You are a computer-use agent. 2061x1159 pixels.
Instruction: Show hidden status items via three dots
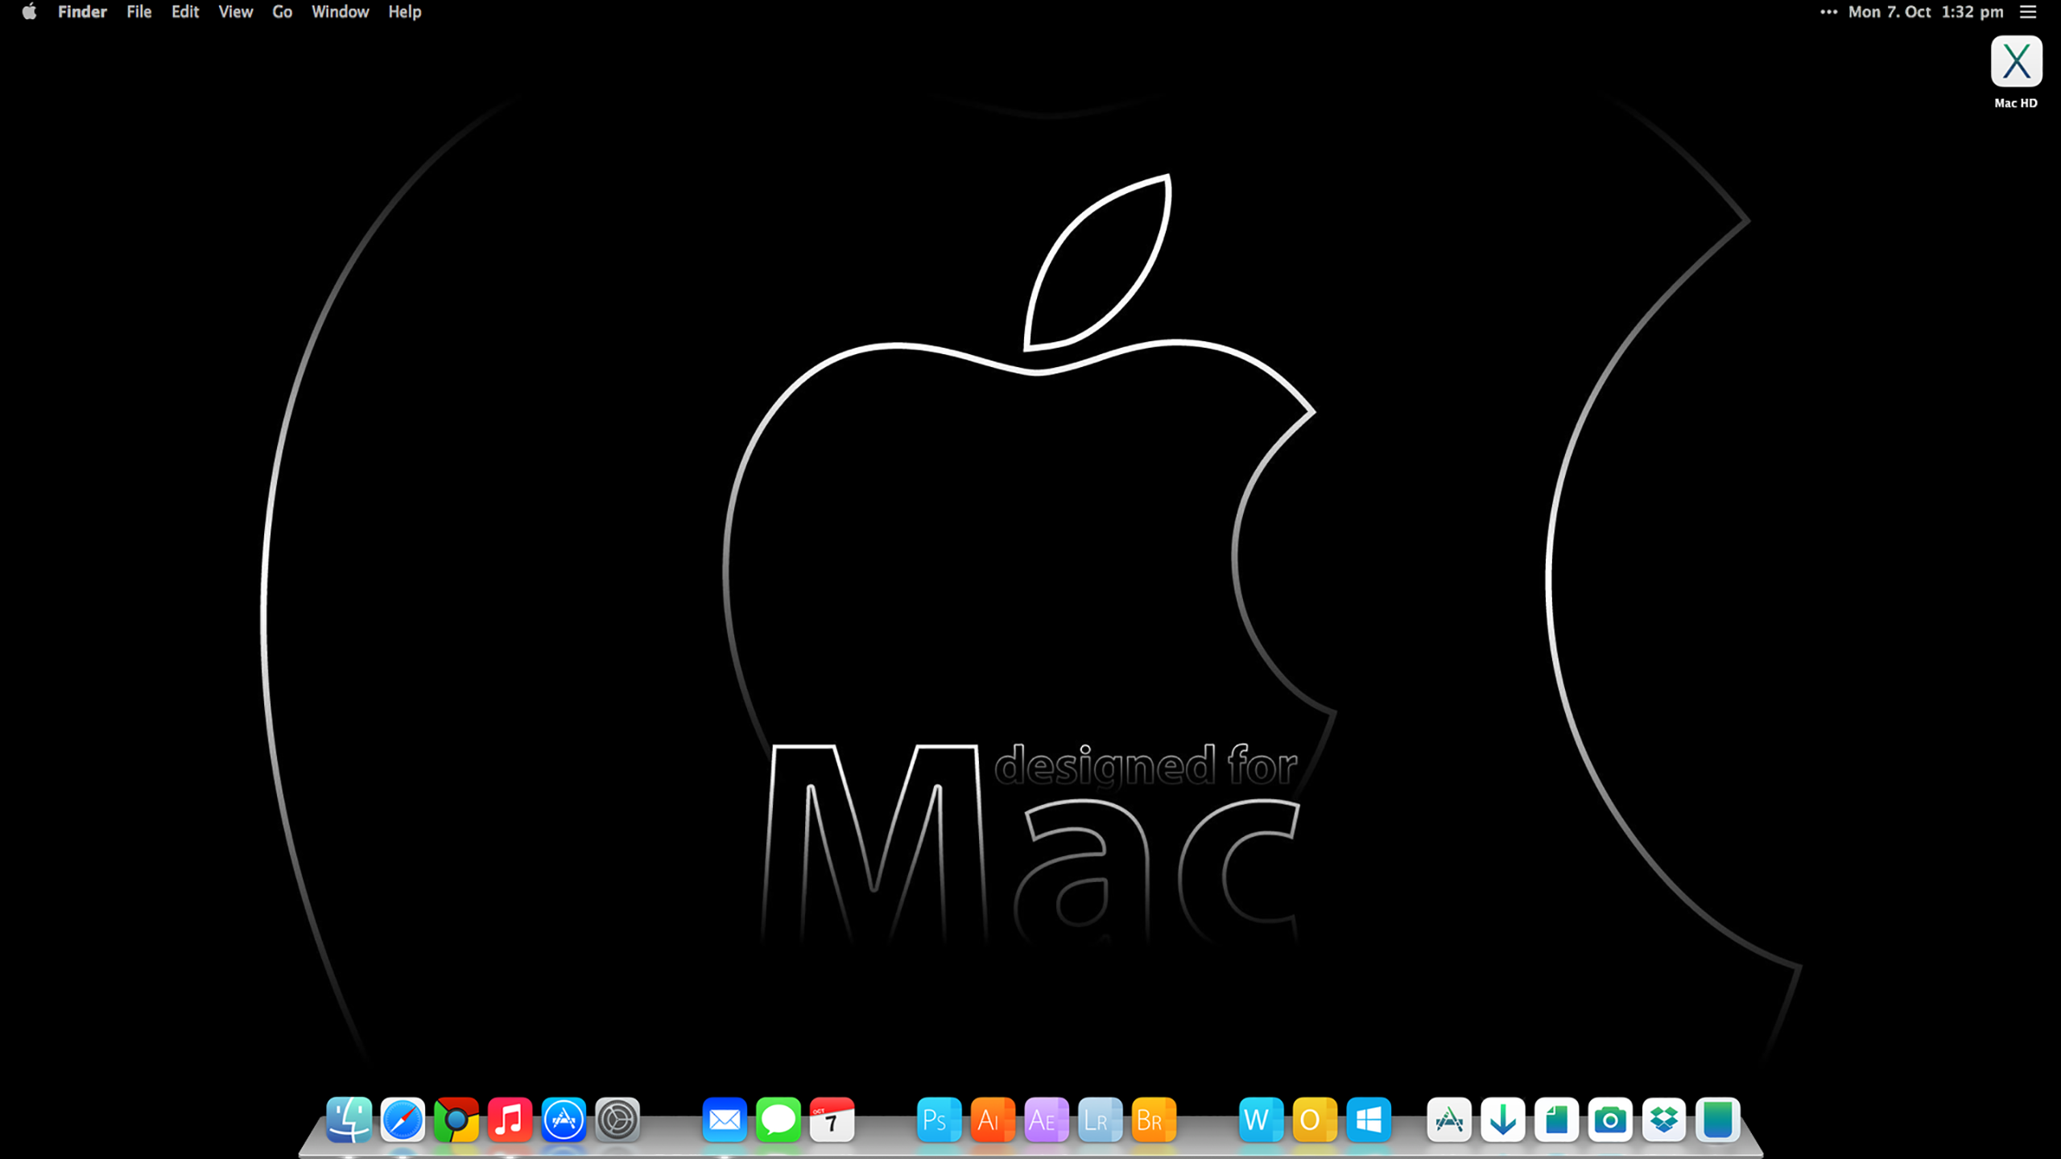1828,12
